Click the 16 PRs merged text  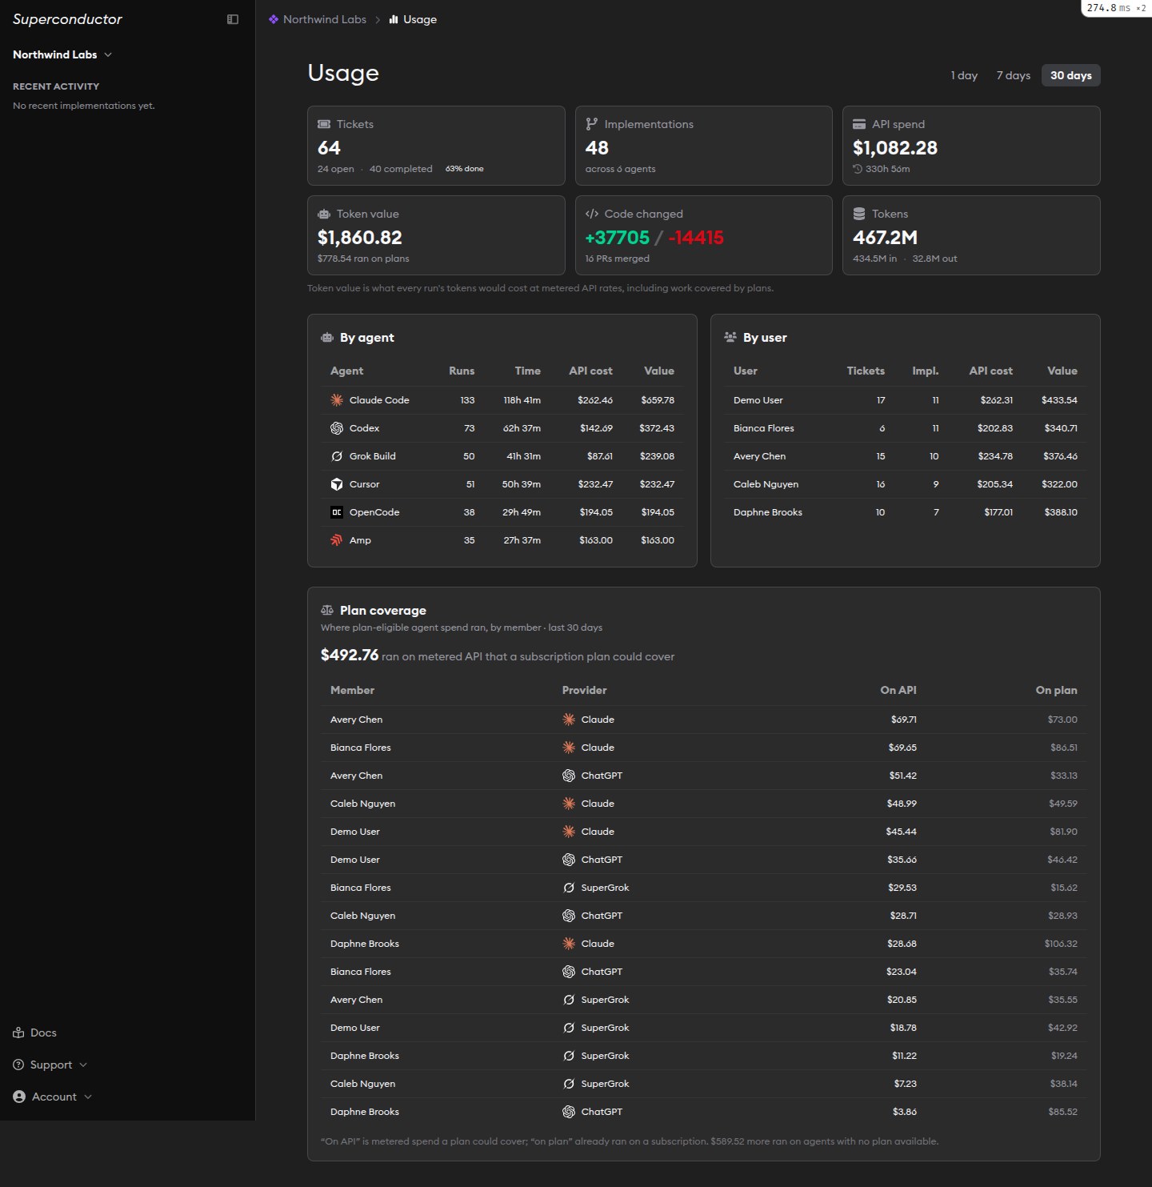pos(617,259)
